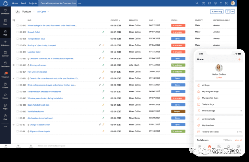The width and height of the screenshot is (249, 162).
Task: Change To be tested status of Shortage of screws
Action: click(178, 65)
